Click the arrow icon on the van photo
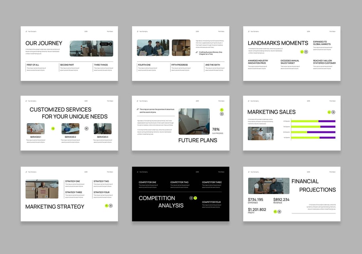This screenshot has height=254, width=362. (110, 44)
